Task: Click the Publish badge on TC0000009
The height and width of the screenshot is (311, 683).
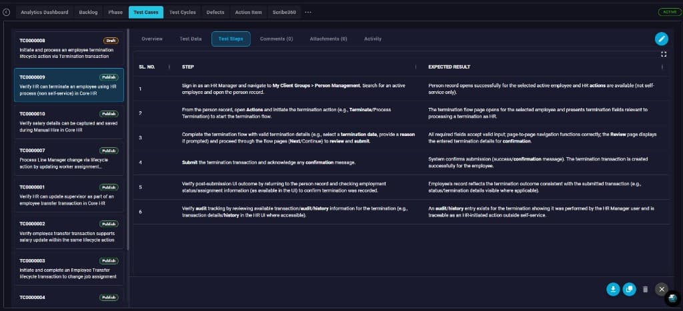Action: (109, 77)
